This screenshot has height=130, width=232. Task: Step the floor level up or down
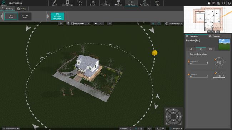pyautogui.click(x=68, y=23)
